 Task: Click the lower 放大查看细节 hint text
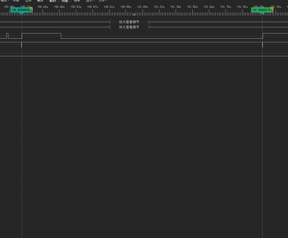(129, 27)
